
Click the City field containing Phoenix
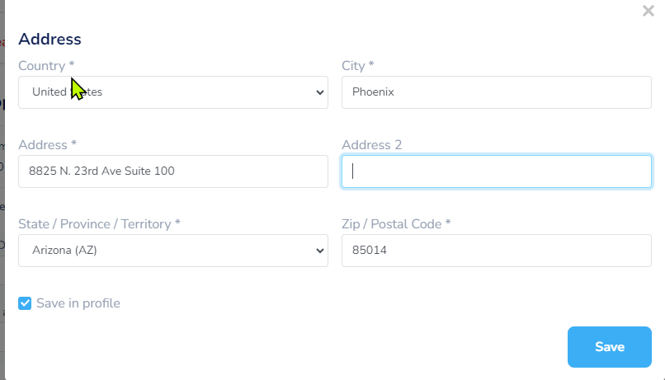tap(496, 92)
